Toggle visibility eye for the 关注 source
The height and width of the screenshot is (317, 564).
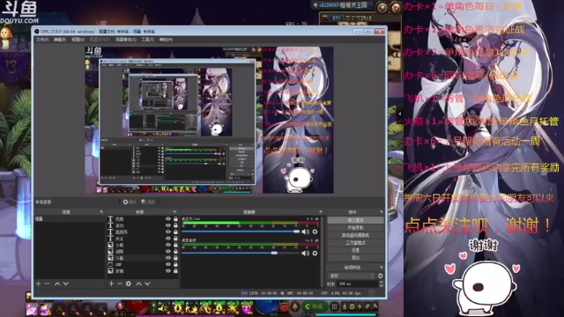(x=168, y=239)
